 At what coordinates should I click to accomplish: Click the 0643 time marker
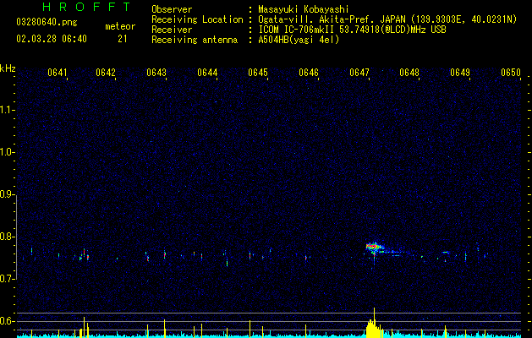pos(156,73)
